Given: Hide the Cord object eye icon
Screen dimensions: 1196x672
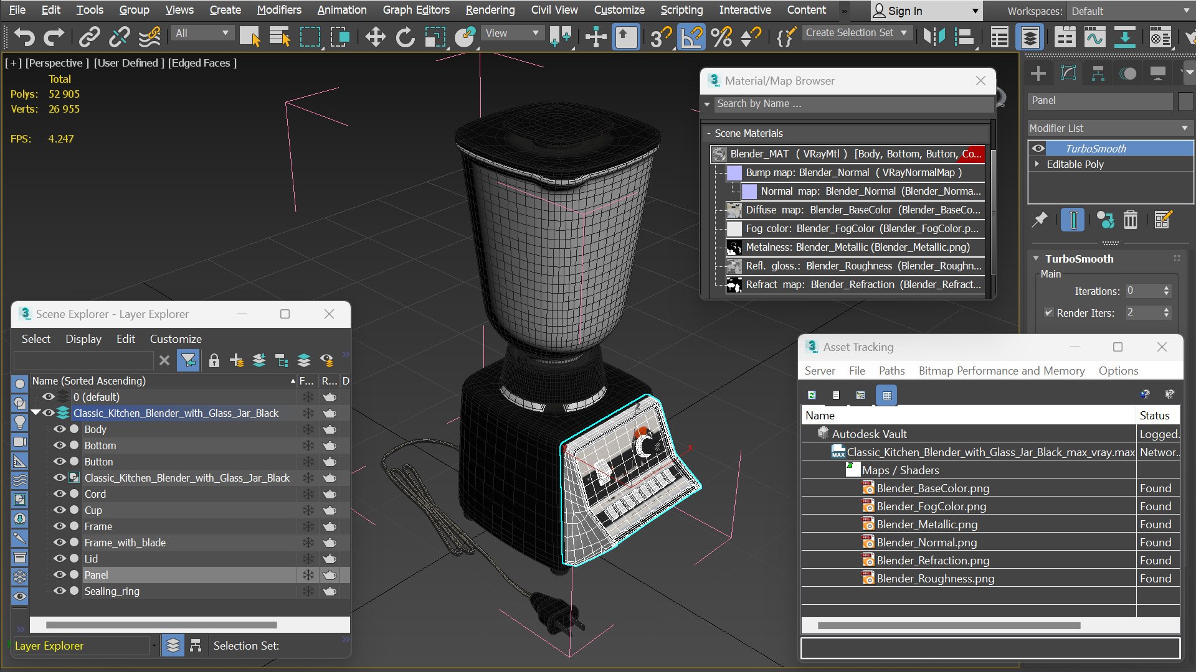Looking at the screenshot, I should (60, 494).
